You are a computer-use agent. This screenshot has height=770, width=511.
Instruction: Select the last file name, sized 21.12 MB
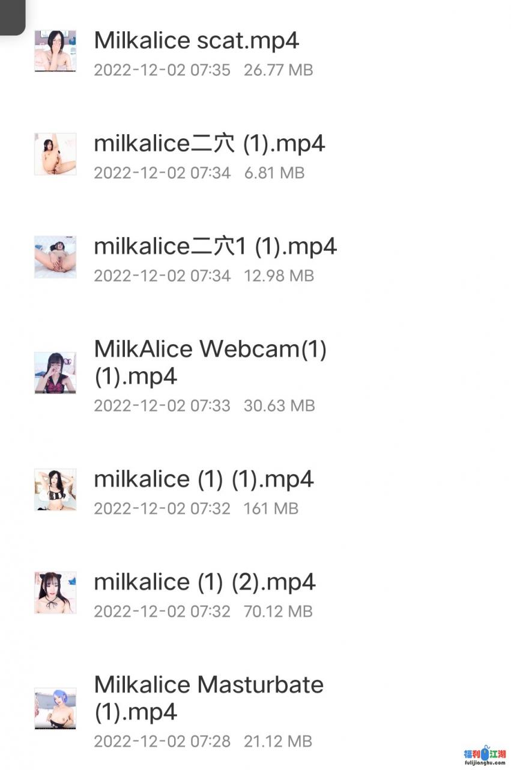tap(209, 698)
